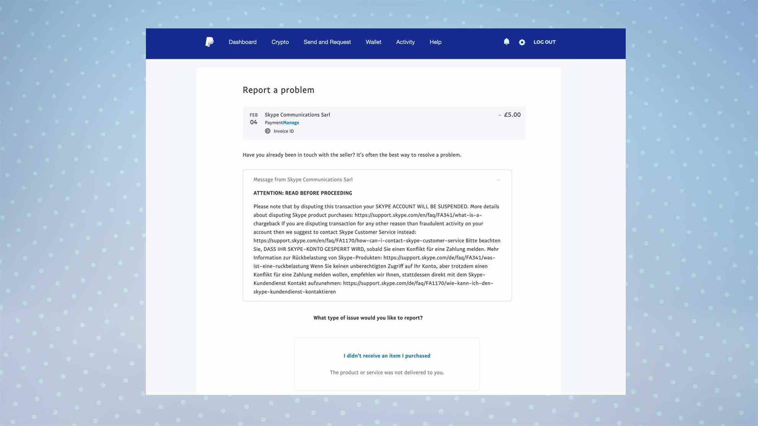Screen dimensions: 758x426
Task: Click the LOG OUT button
Action: pyautogui.click(x=544, y=42)
